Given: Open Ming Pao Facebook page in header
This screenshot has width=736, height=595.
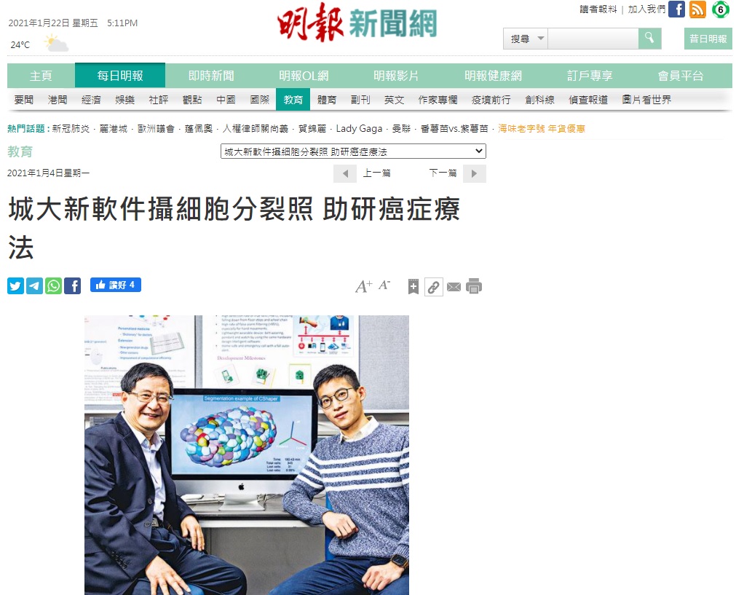Looking at the screenshot, I should [x=676, y=9].
